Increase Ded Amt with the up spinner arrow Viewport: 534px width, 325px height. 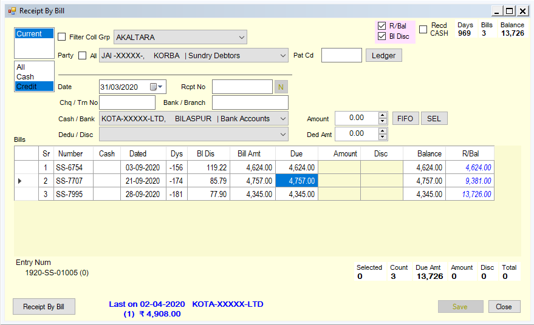pyautogui.click(x=383, y=131)
